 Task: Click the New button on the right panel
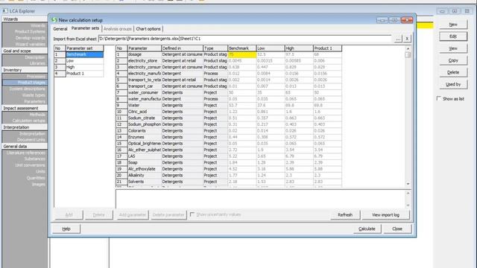[x=453, y=25]
